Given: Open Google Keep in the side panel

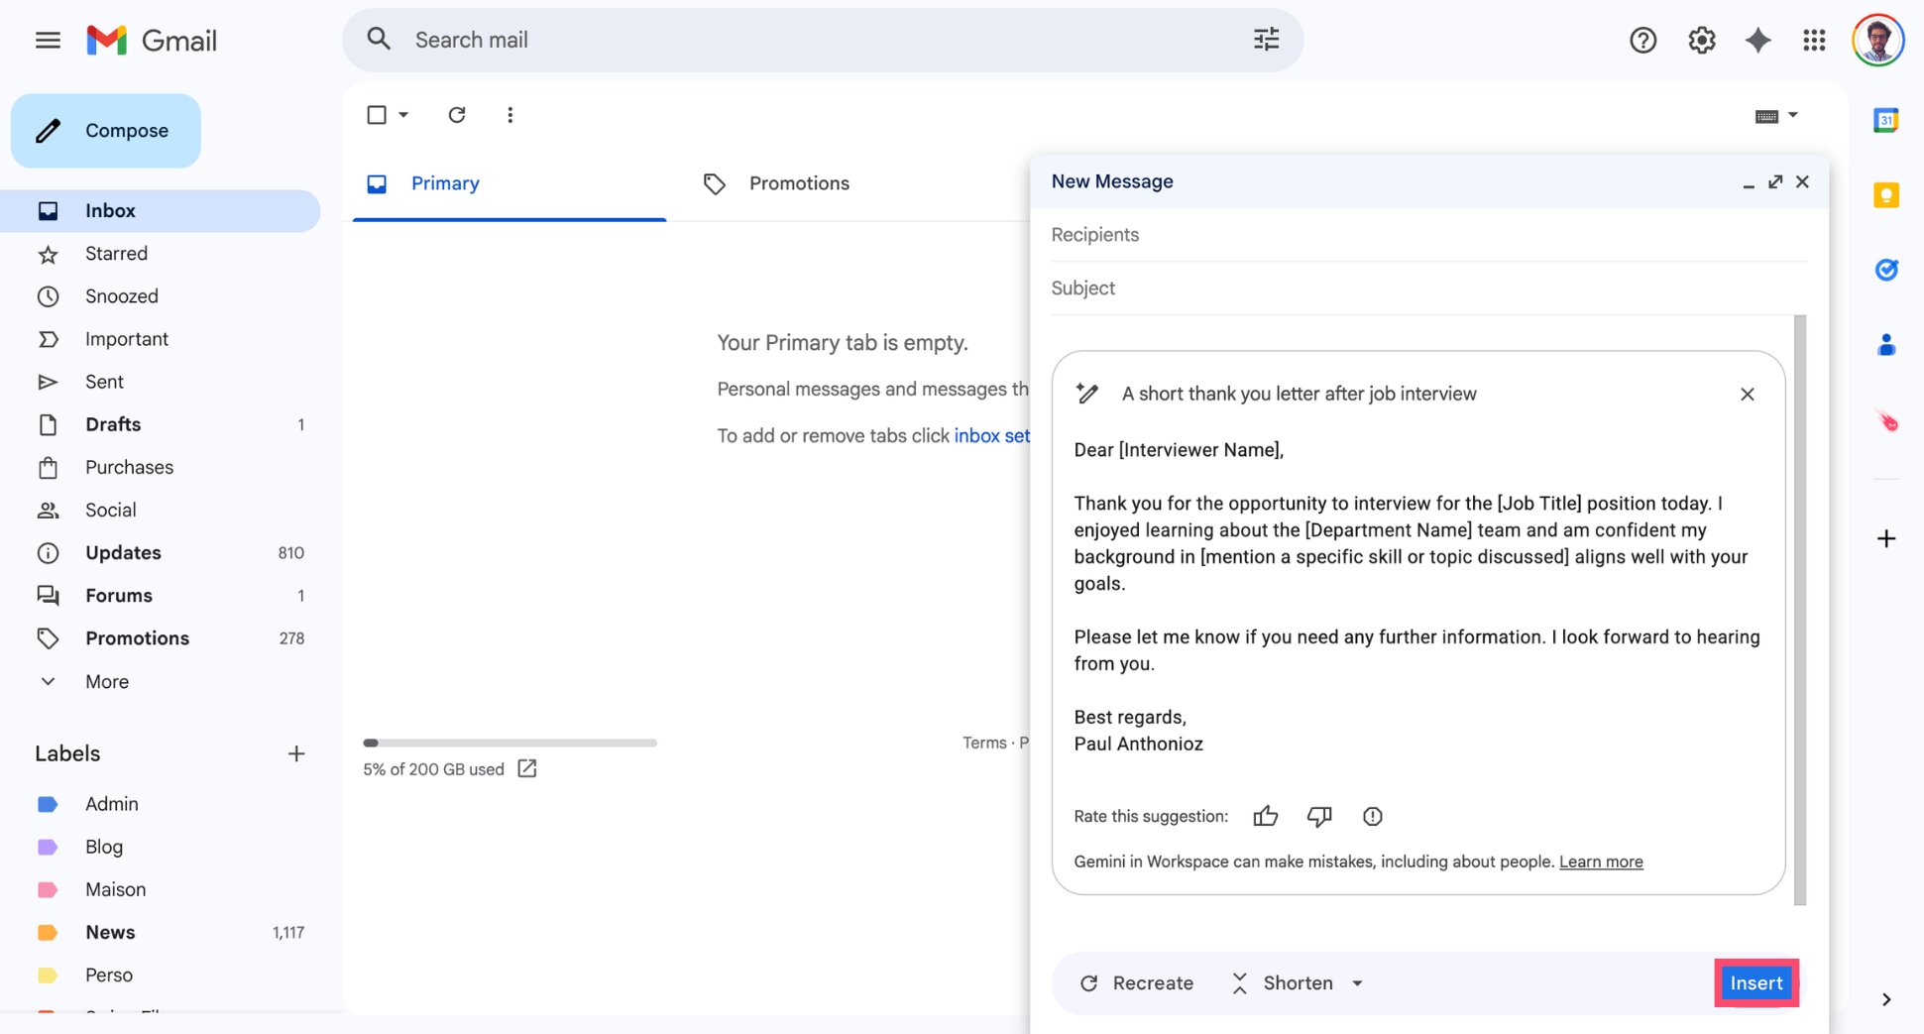Looking at the screenshot, I should [1885, 195].
